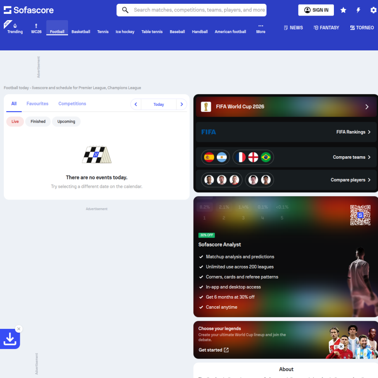Switch to the All tab

coord(14,104)
